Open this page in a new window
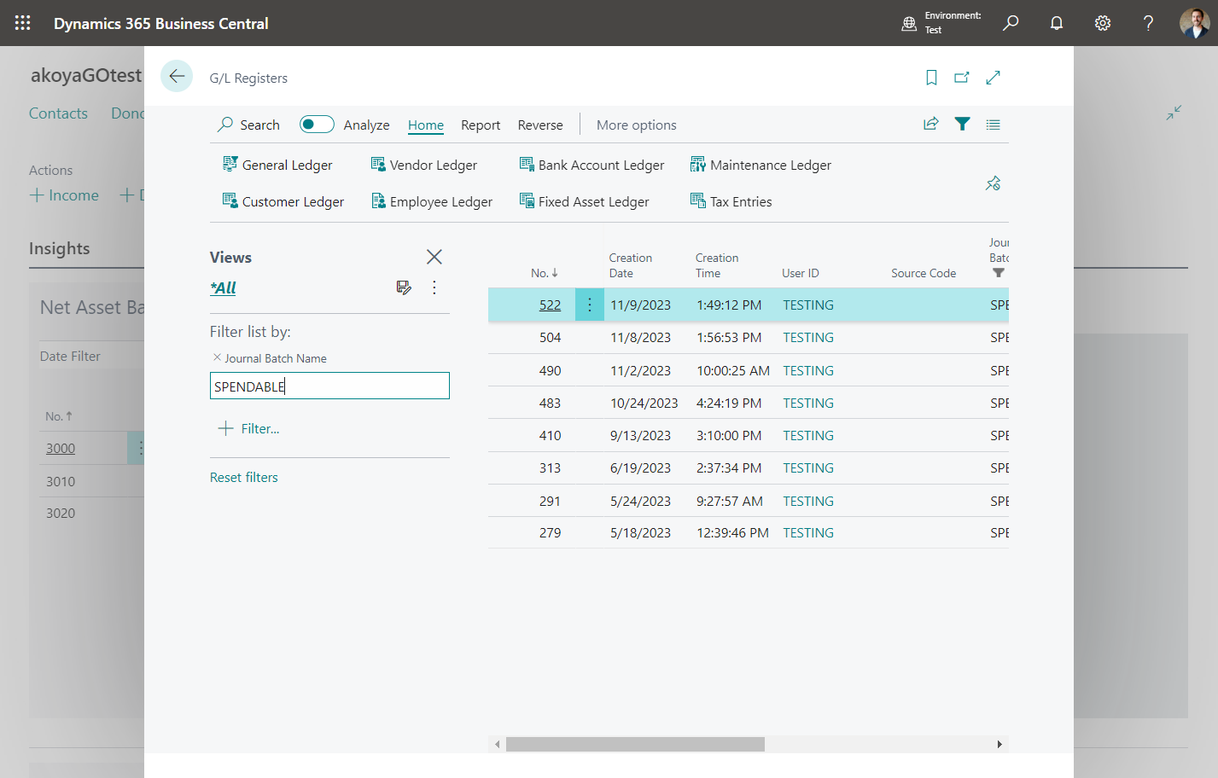Image resolution: width=1218 pixels, height=778 pixels. 962,78
